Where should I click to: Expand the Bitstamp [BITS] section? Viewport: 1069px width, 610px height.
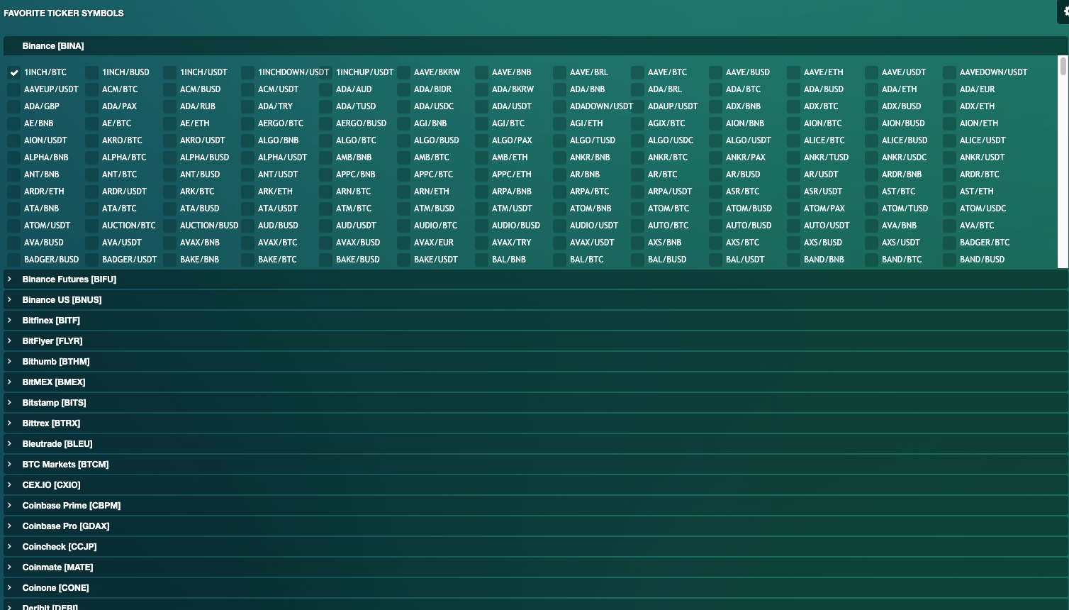tap(535, 403)
